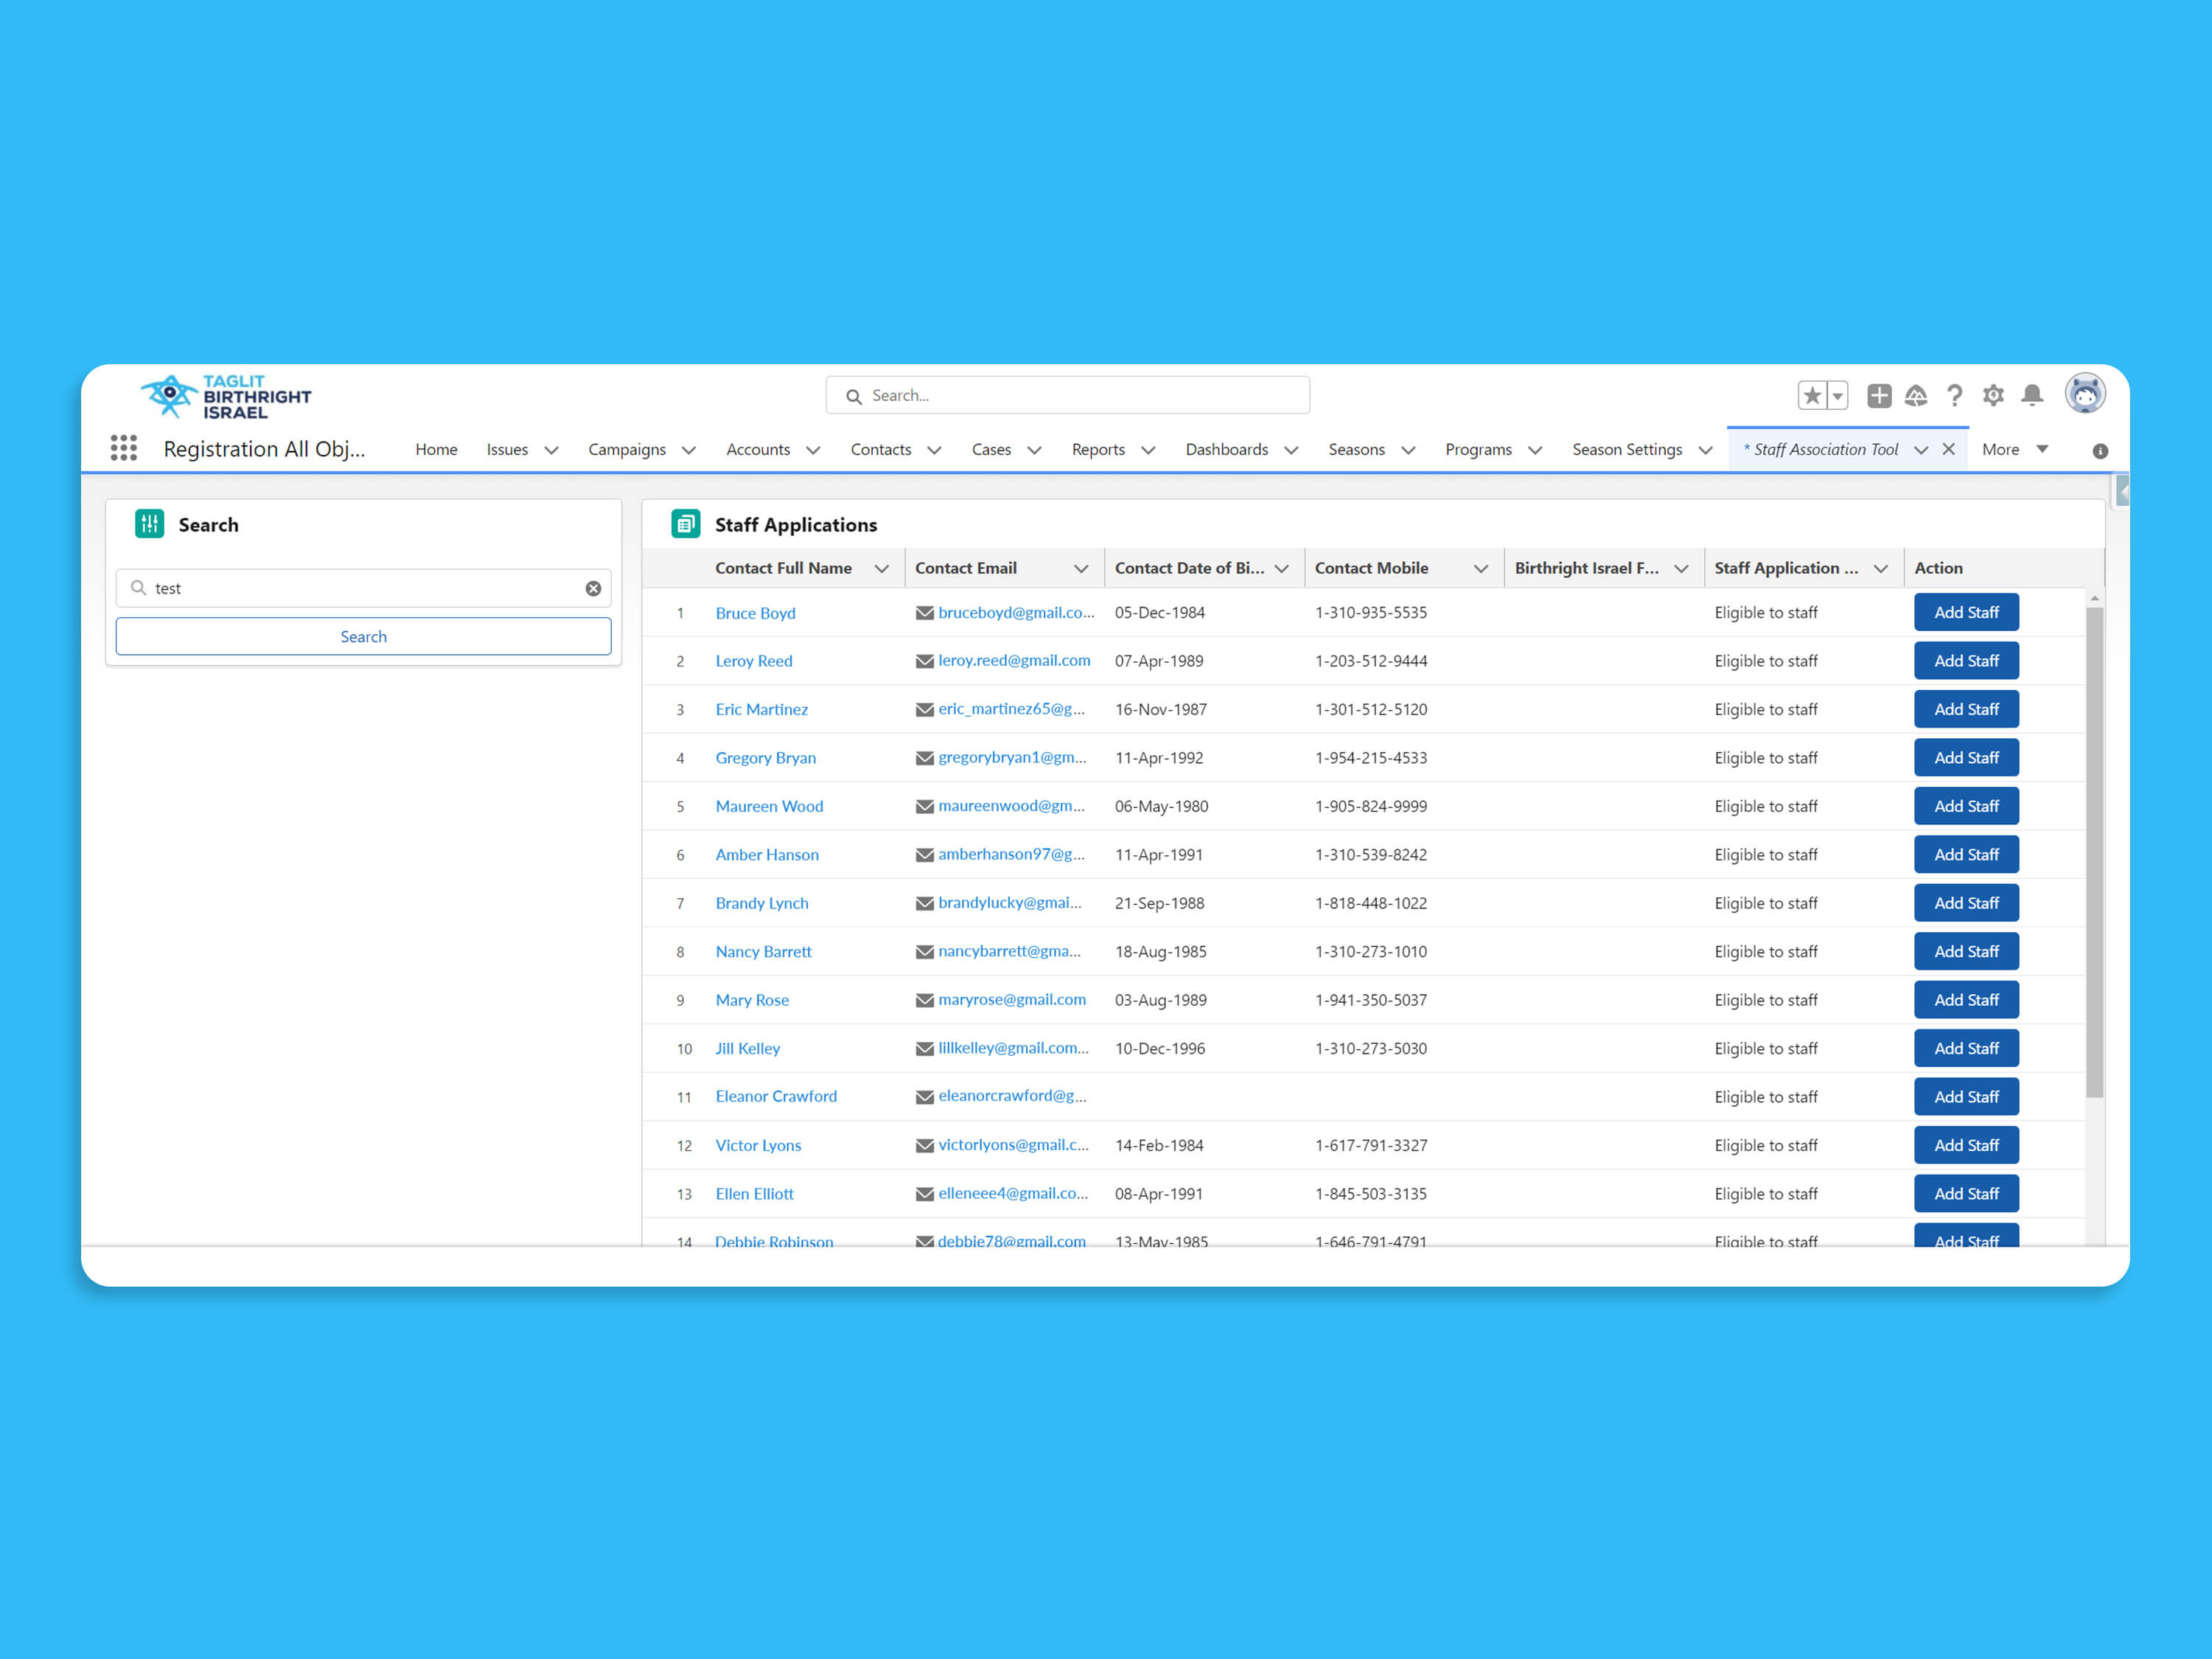Open the Trailhead guidance center icon
This screenshot has width=2212, height=1659.
point(1917,395)
